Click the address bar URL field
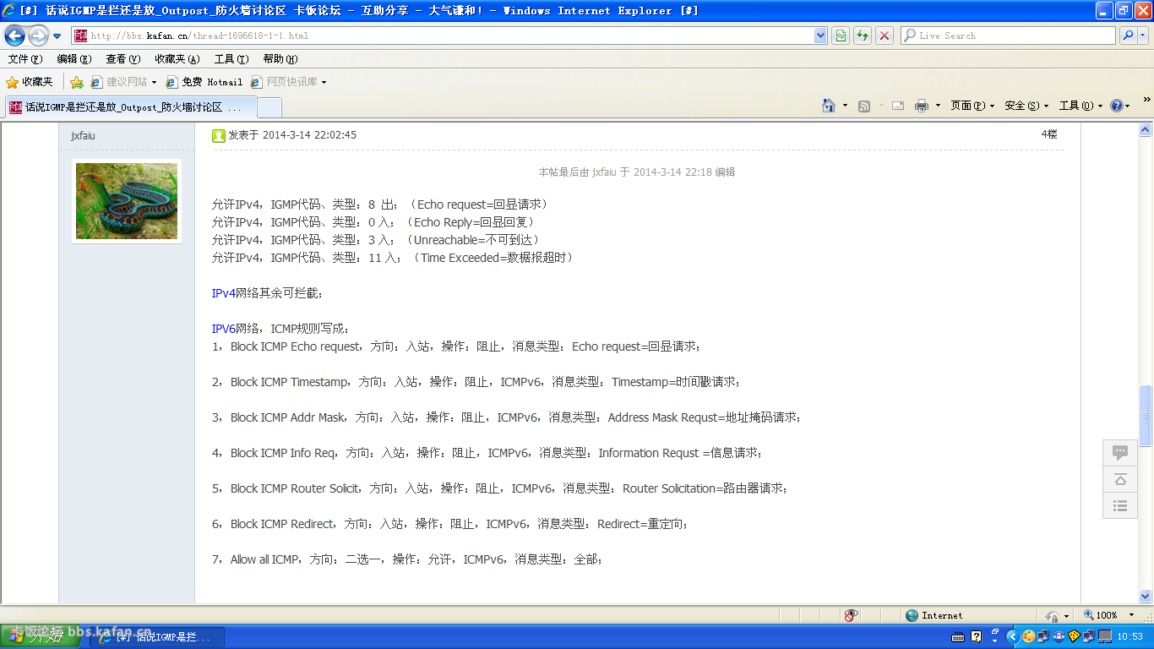 click(443, 35)
